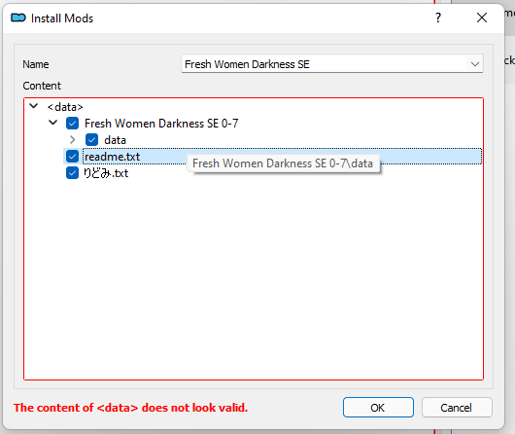Close the Install Mods dialog

coord(482,18)
